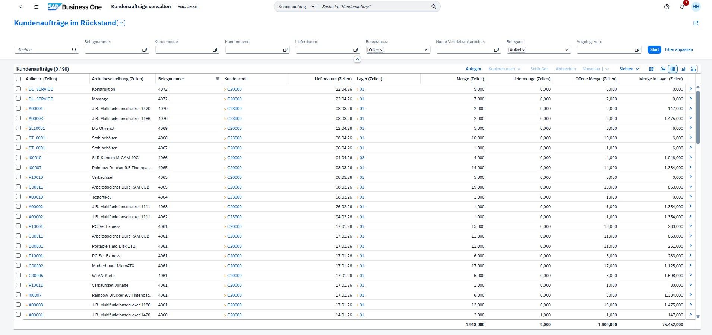Open details arrow for the Konstruktion row
The height and width of the screenshot is (335, 712).
pyautogui.click(x=690, y=89)
